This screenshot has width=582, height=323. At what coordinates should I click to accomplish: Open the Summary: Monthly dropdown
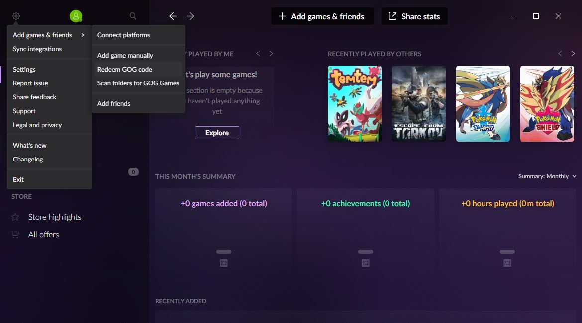tap(547, 176)
